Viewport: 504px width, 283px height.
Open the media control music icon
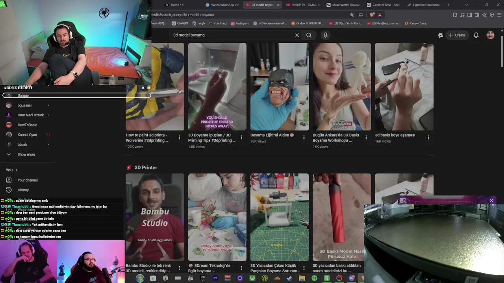coord(462,15)
